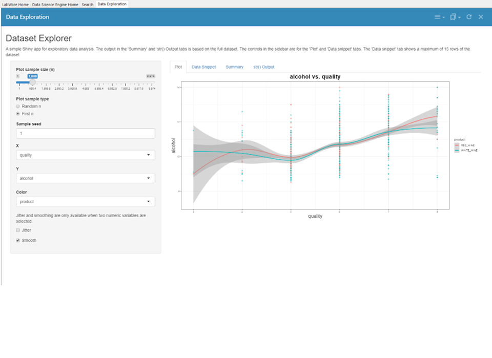The height and width of the screenshot is (358, 492).
Task: Switch to the Search browser tab
Action: tap(87, 3)
